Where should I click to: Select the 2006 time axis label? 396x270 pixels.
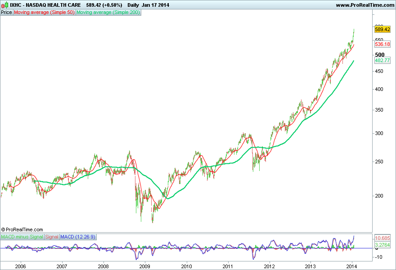(x=20, y=266)
